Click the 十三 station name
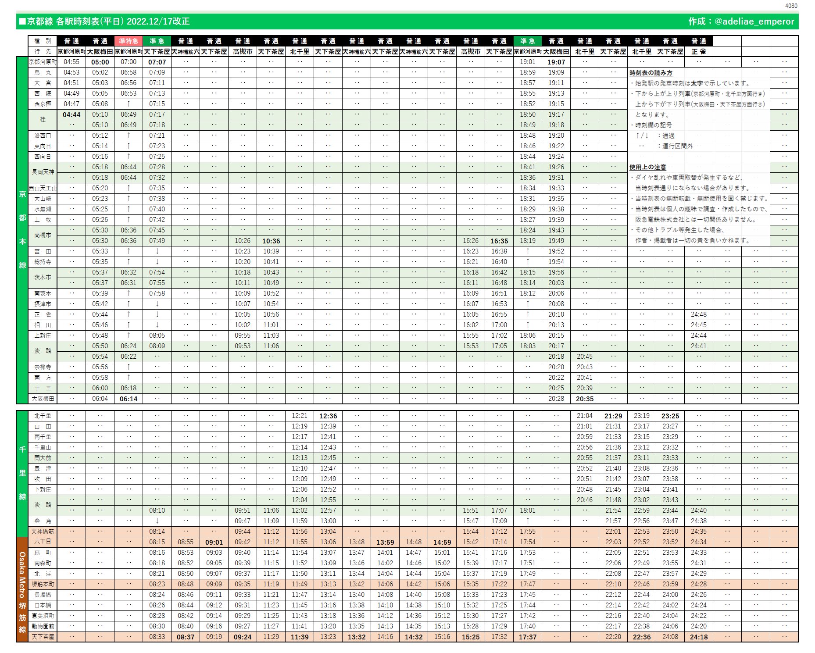Screen dimensions: 815x653 [x=43, y=388]
